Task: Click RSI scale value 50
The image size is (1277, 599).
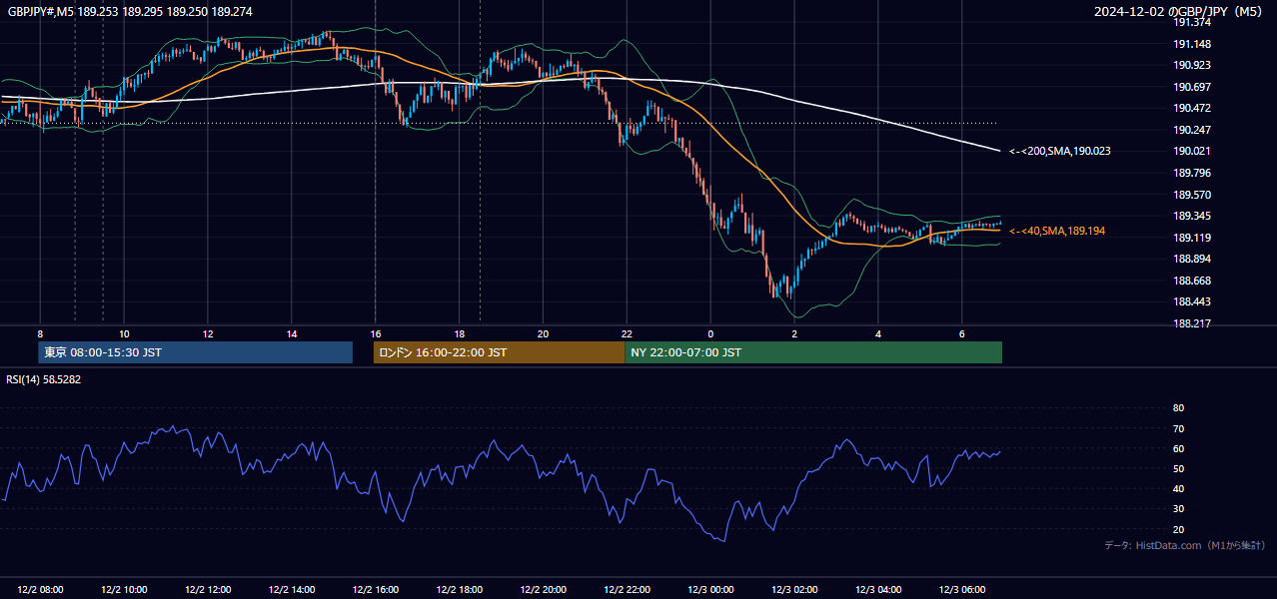Action: point(1178,468)
